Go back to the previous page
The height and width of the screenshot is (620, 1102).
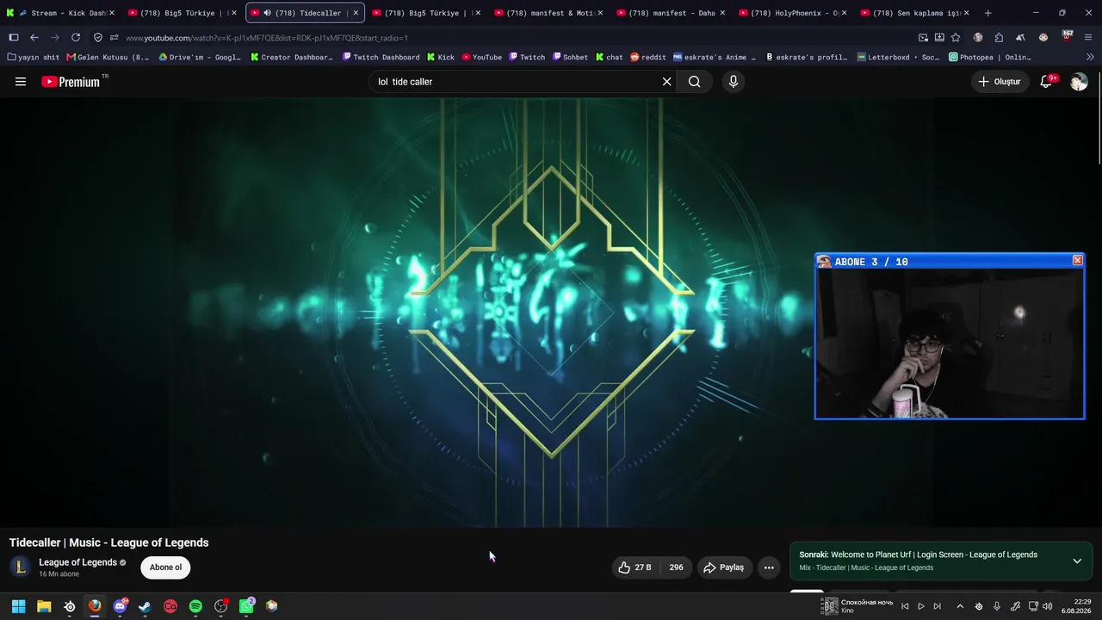point(34,38)
